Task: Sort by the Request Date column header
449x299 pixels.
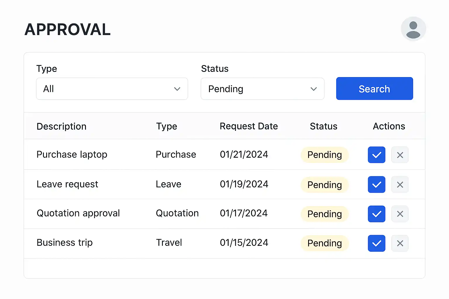Action: [249, 126]
